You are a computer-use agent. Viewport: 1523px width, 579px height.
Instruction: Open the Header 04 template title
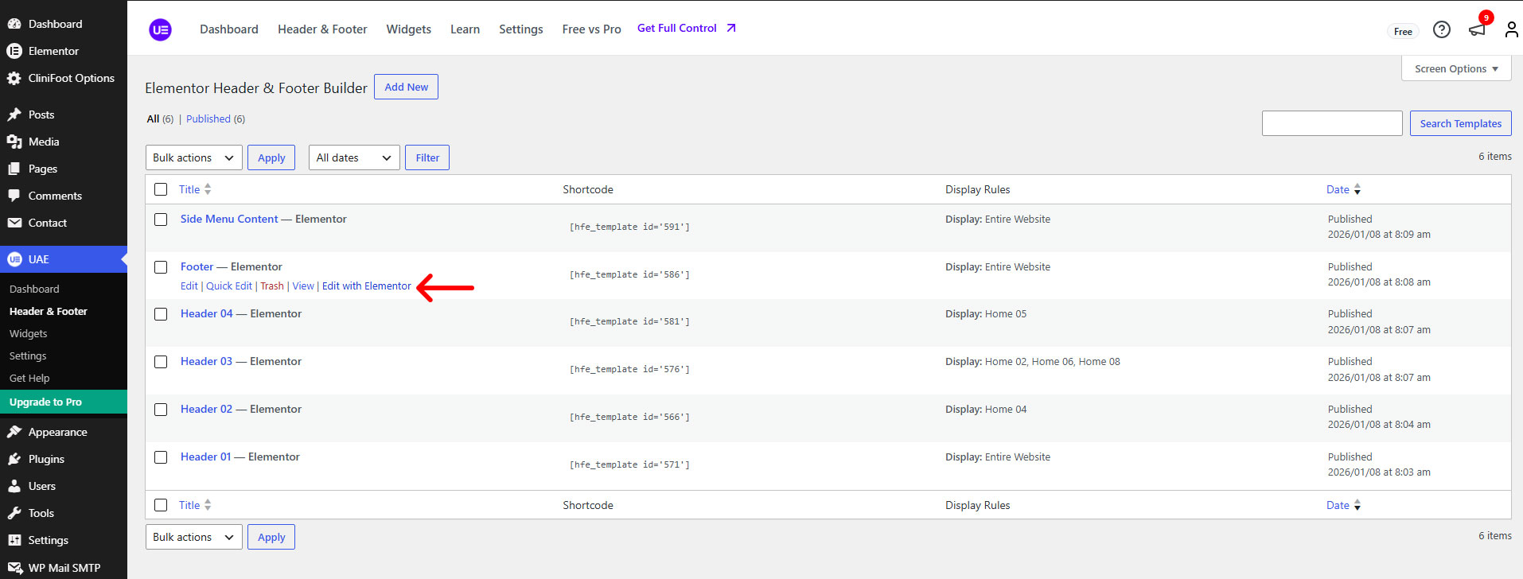tap(207, 313)
